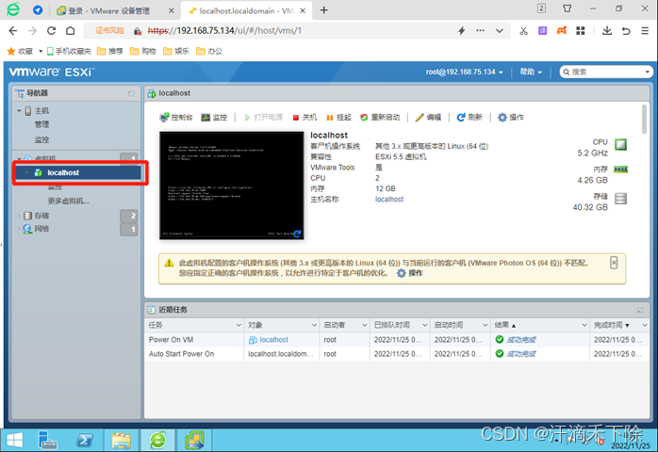Click 成功完成 result in Power On VM row

[x=520, y=340]
